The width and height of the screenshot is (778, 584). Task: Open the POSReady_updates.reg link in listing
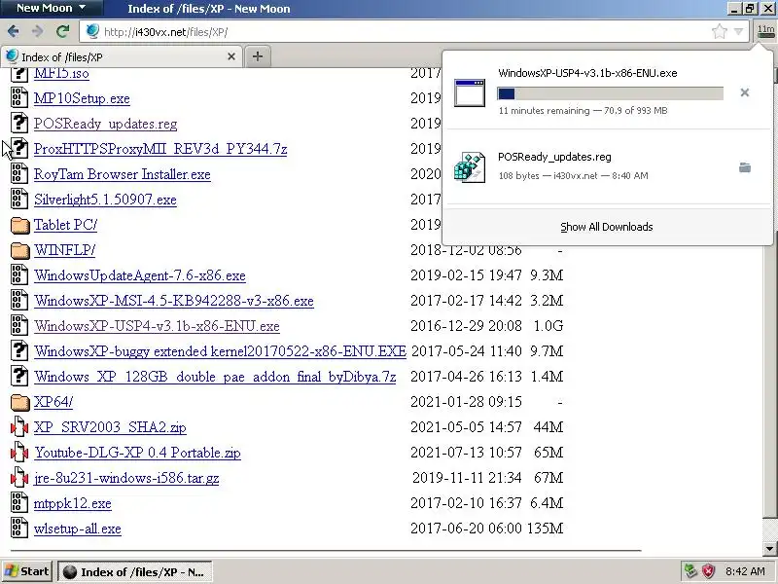point(105,124)
